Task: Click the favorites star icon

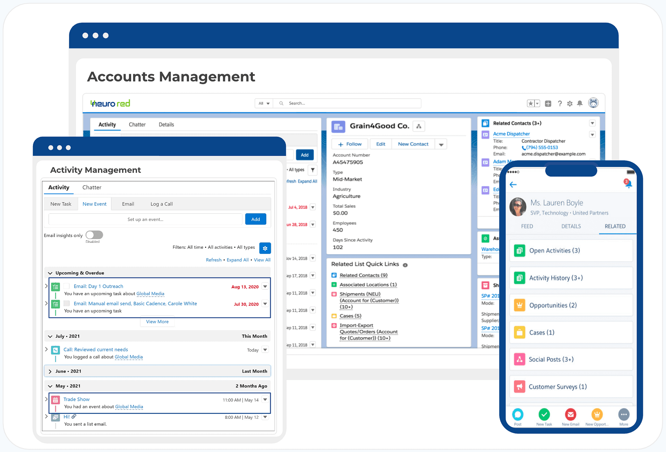Action: click(x=530, y=103)
